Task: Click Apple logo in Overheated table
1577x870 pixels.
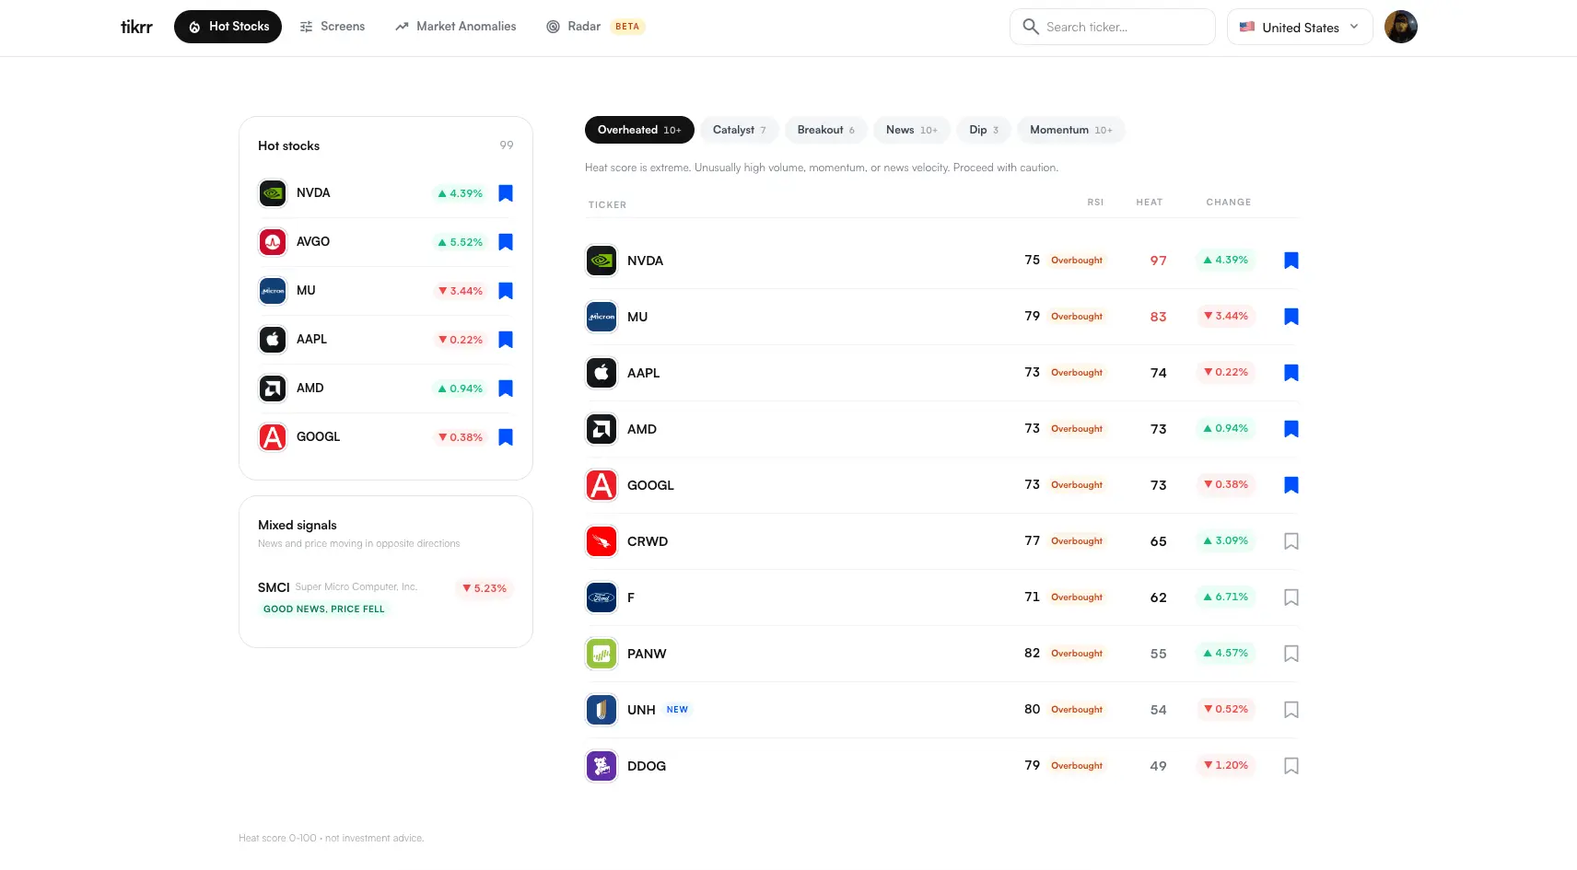Action: 602,373
